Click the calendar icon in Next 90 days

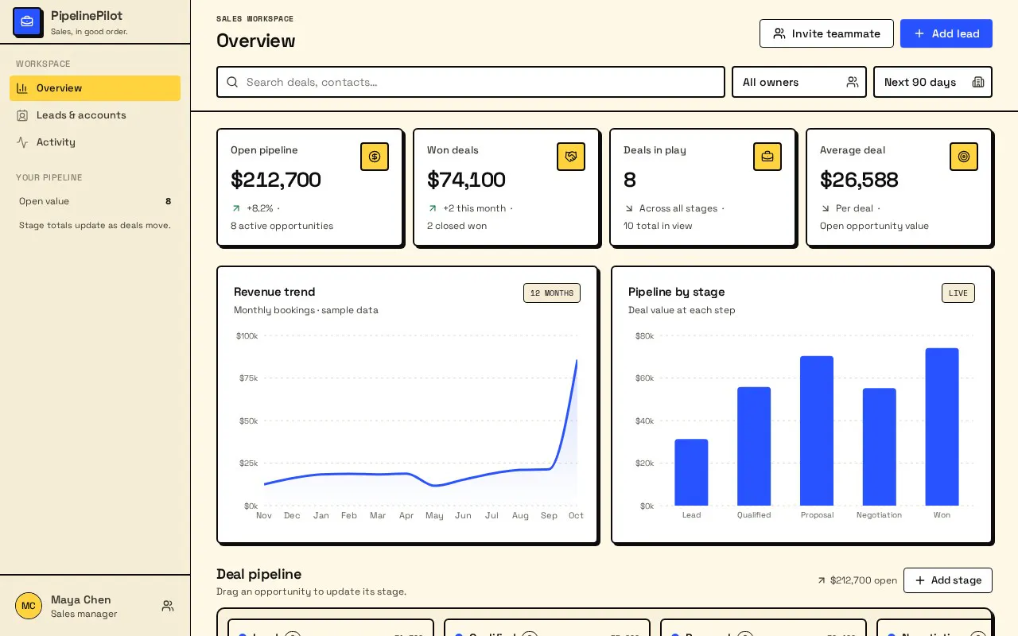[978, 82]
